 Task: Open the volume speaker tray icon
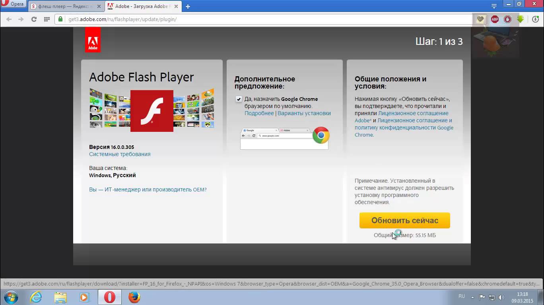click(501, 297)
